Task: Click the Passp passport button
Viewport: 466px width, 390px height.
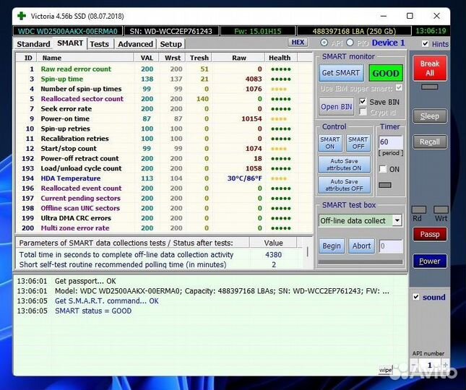Action: click(x=429, y=235)
